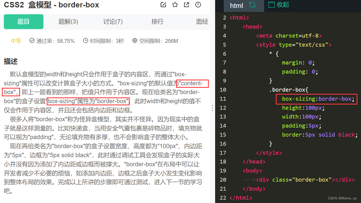Image resolution: width=361 pixels, height=203 pixels.
Task: Click the 中等 difficulty label
Action: coord(16,41)
